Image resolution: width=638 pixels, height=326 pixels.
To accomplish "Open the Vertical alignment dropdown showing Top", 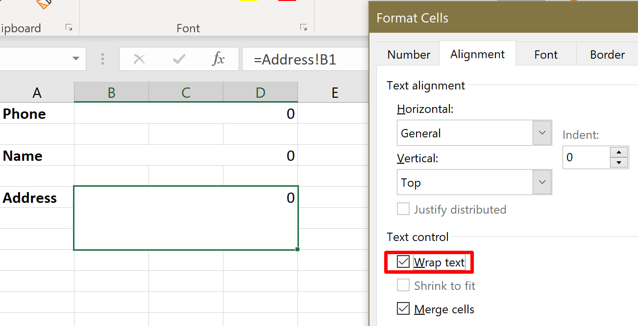I will 541,182.
